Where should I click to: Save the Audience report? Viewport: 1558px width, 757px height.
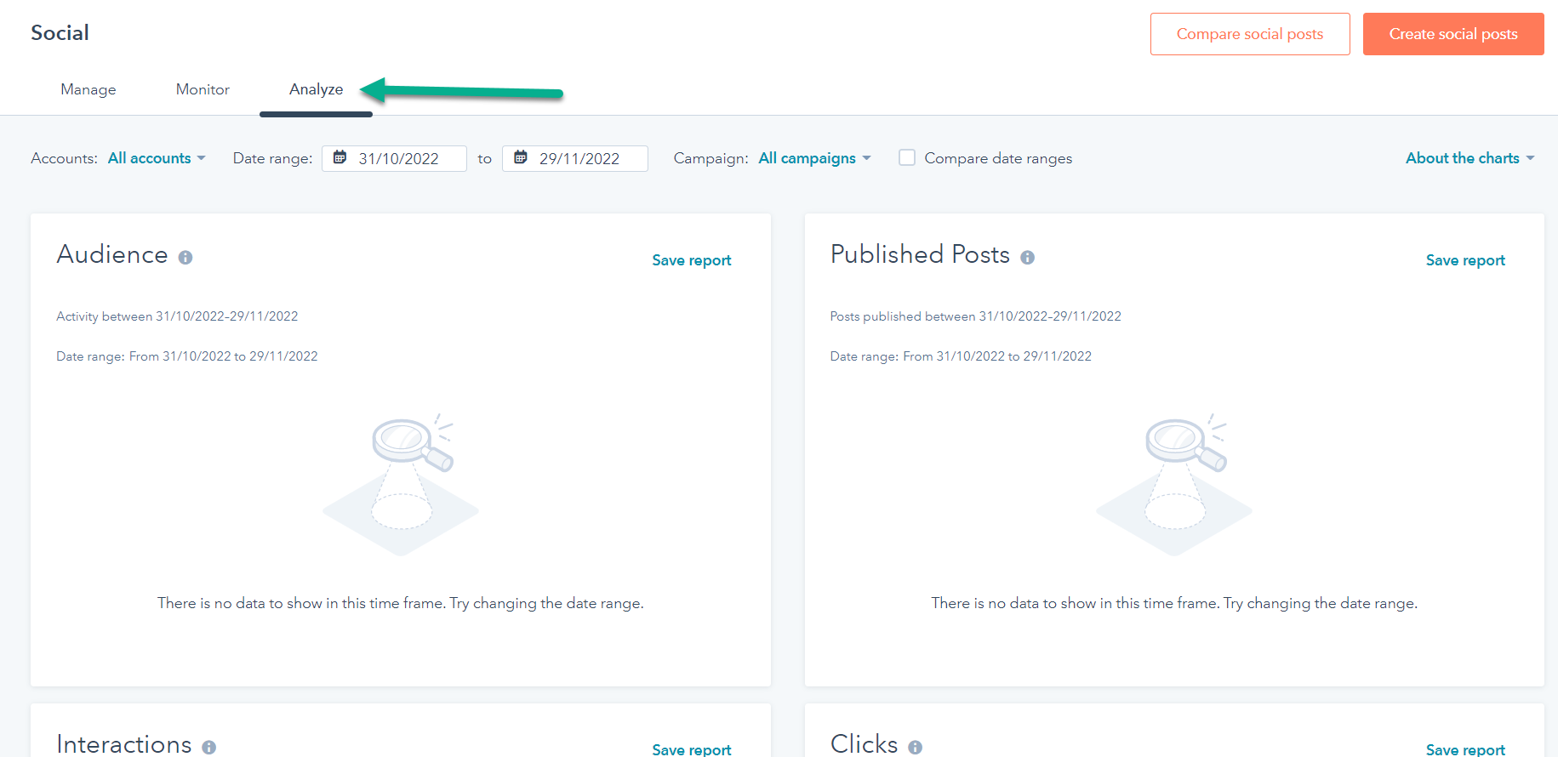tap(692, 260)
